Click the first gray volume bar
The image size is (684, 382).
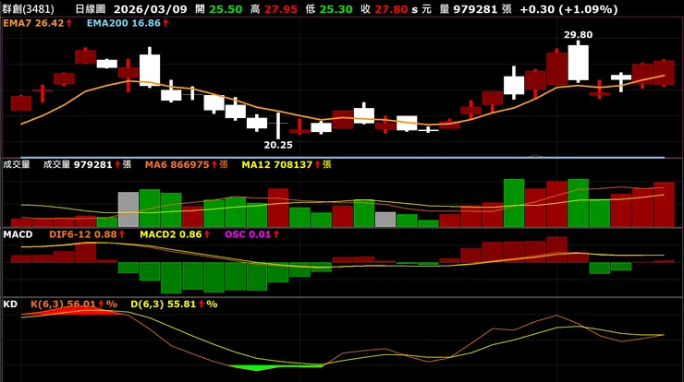pyautogui.click(x=128, y=209)
